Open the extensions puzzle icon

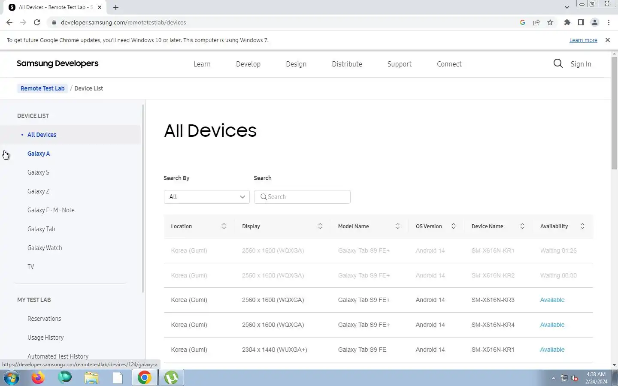click(x=567, y=22)
